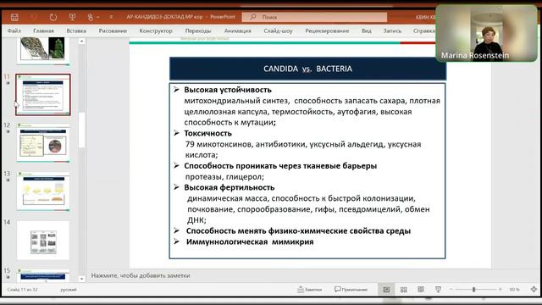Click the 'русский' language indicator in status bar
Image resolution: width=542 pixels, height=305 pixels.
(69, 290)
